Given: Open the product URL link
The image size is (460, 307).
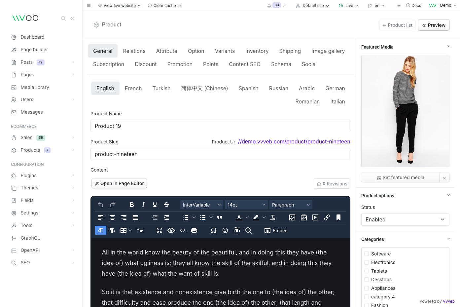Looking at the screenshot, I should coord(294,141).
